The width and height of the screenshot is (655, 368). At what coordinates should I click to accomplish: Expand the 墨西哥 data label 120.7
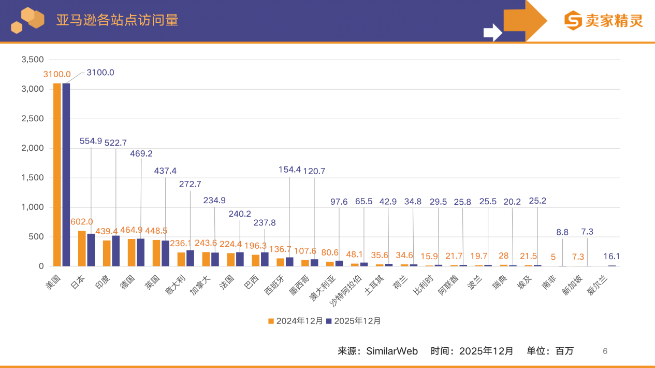click(x=315, y=170)
